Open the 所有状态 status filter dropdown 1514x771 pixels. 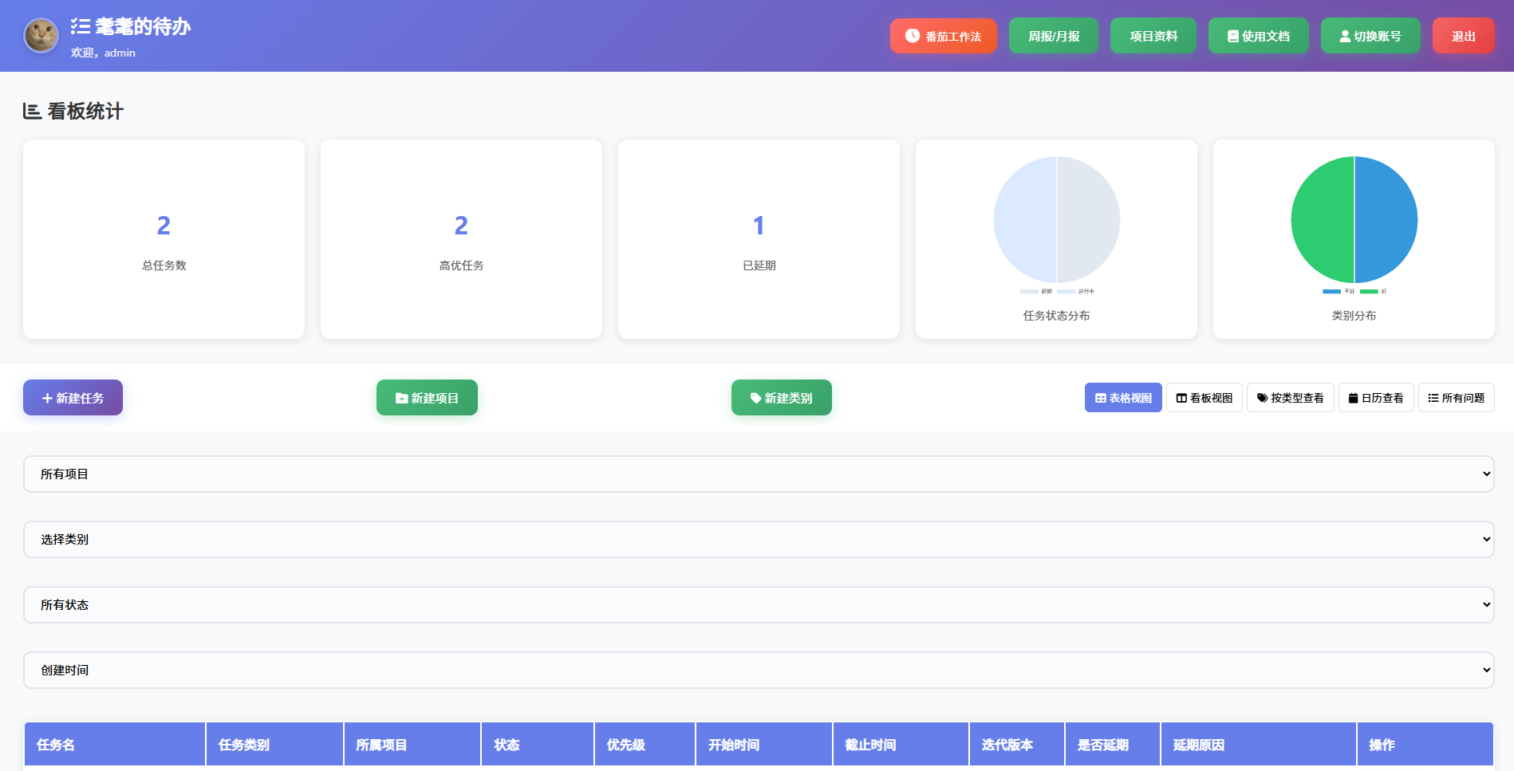[x=758, y=604]
